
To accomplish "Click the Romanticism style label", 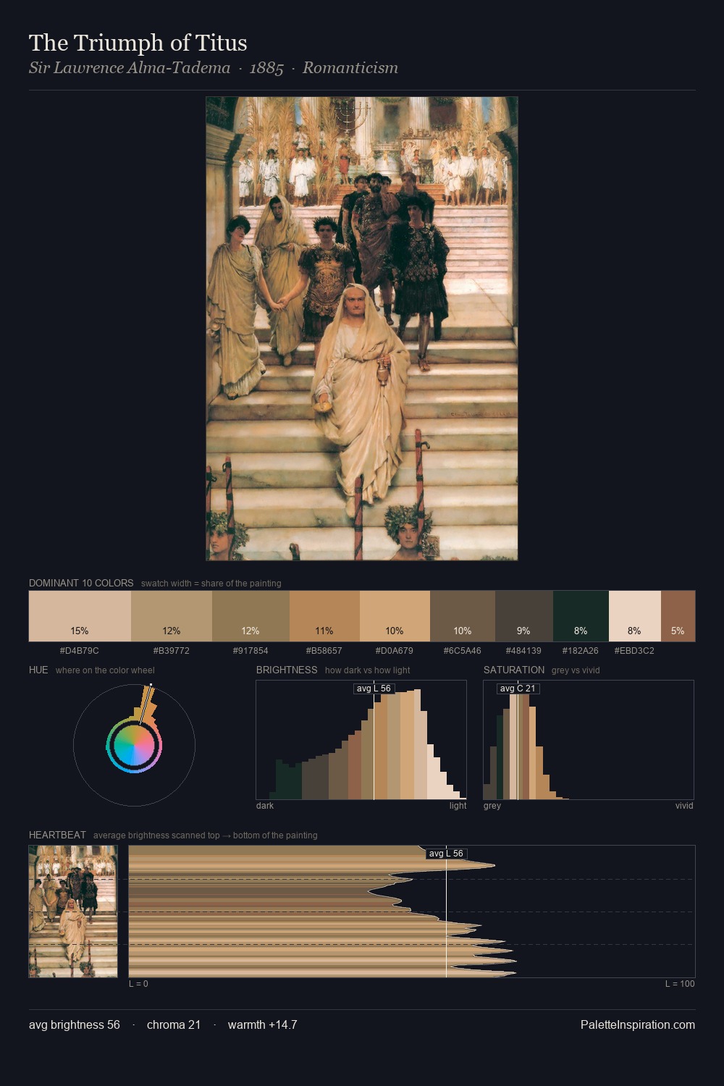I will click(x=350, y=68).
